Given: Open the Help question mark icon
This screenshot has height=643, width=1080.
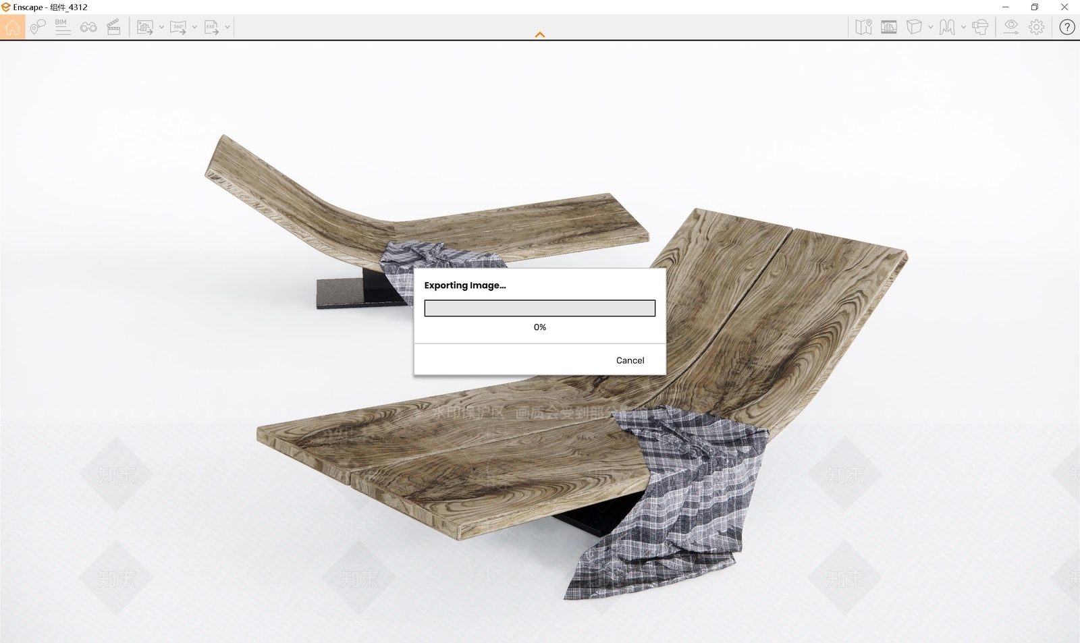Looking at the screenshot, I should coord(1067,27).
